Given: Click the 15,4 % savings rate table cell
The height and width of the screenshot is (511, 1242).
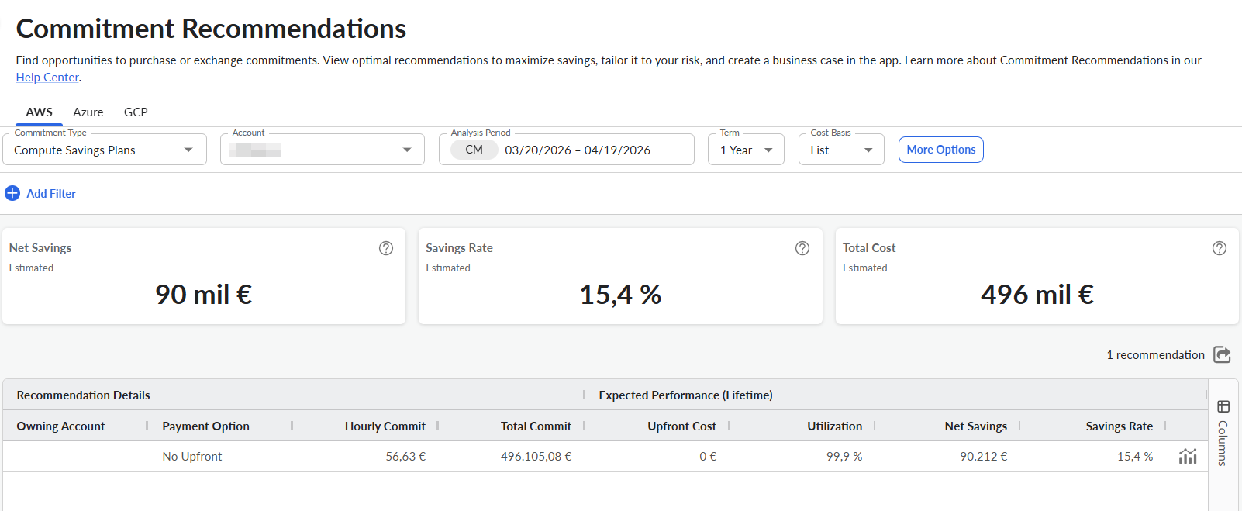Looking at the screenshot, I should point(1135,456).
